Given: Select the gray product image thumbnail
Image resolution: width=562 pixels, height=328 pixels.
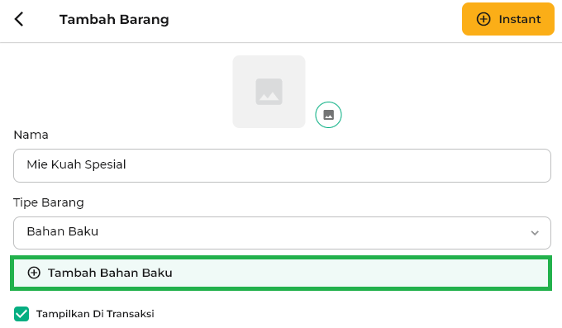Looking at the screenshot, I should coord(269,92).
